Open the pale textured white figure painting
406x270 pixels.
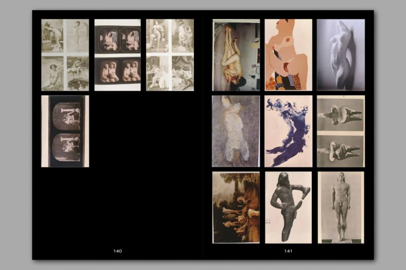[x=236, y=131]
